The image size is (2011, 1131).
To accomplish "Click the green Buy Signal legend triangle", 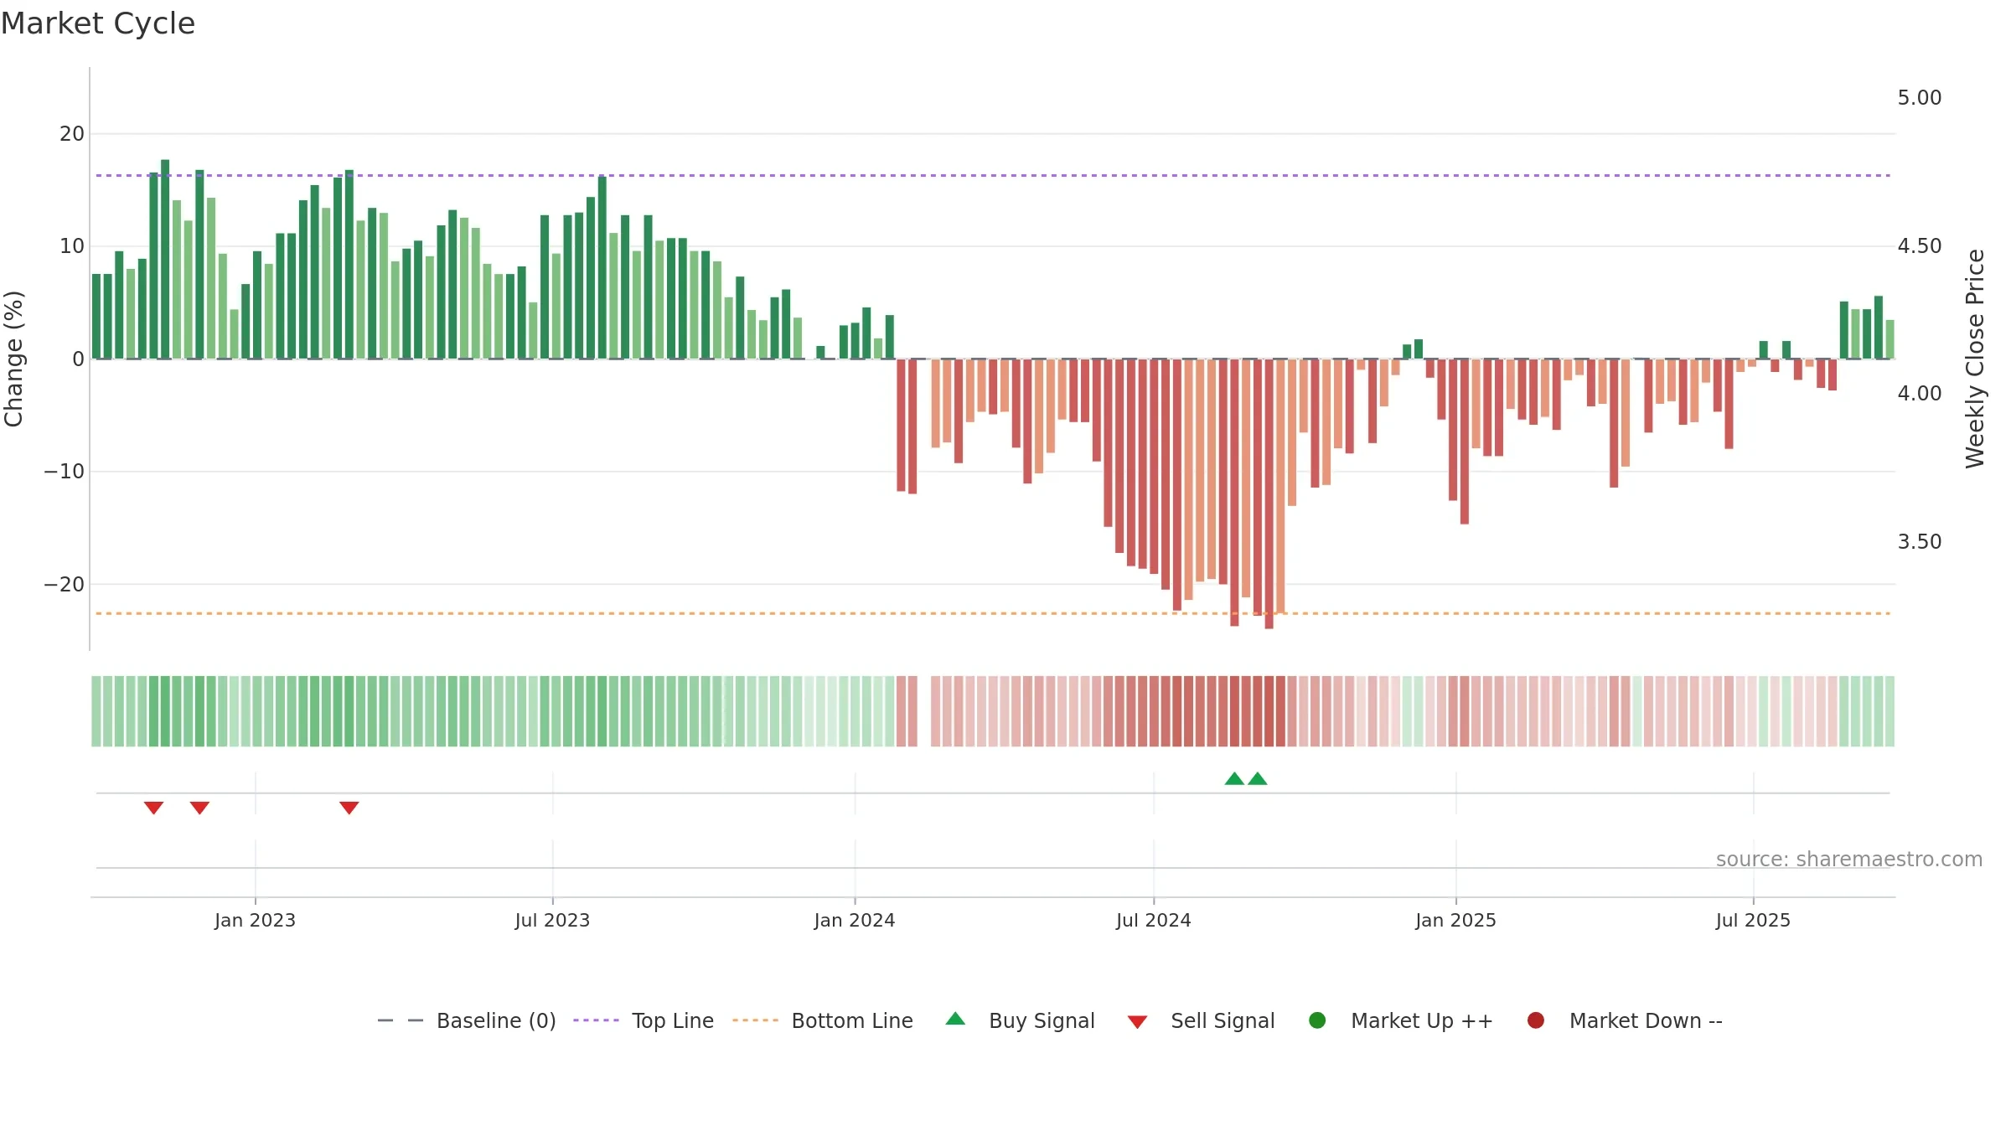I will [955, 1019].
